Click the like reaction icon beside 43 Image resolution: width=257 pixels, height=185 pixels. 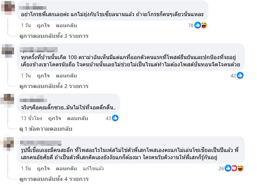(x=115, y=118)
